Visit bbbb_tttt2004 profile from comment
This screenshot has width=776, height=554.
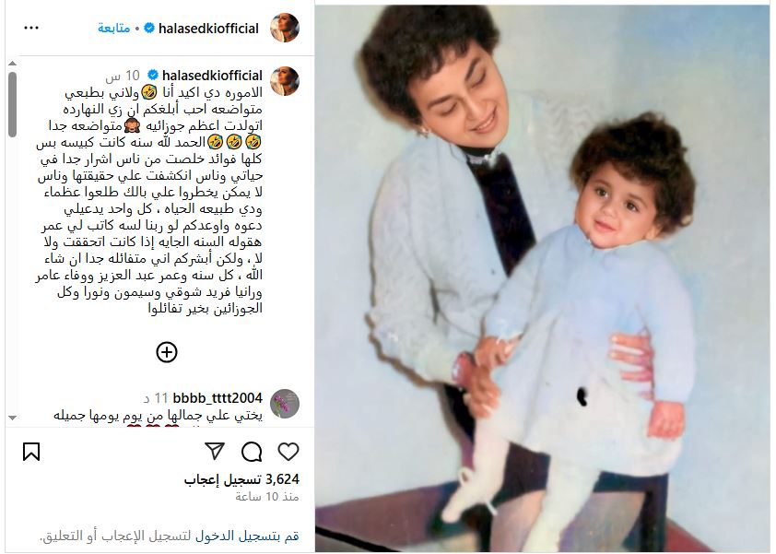coord(218,398)
